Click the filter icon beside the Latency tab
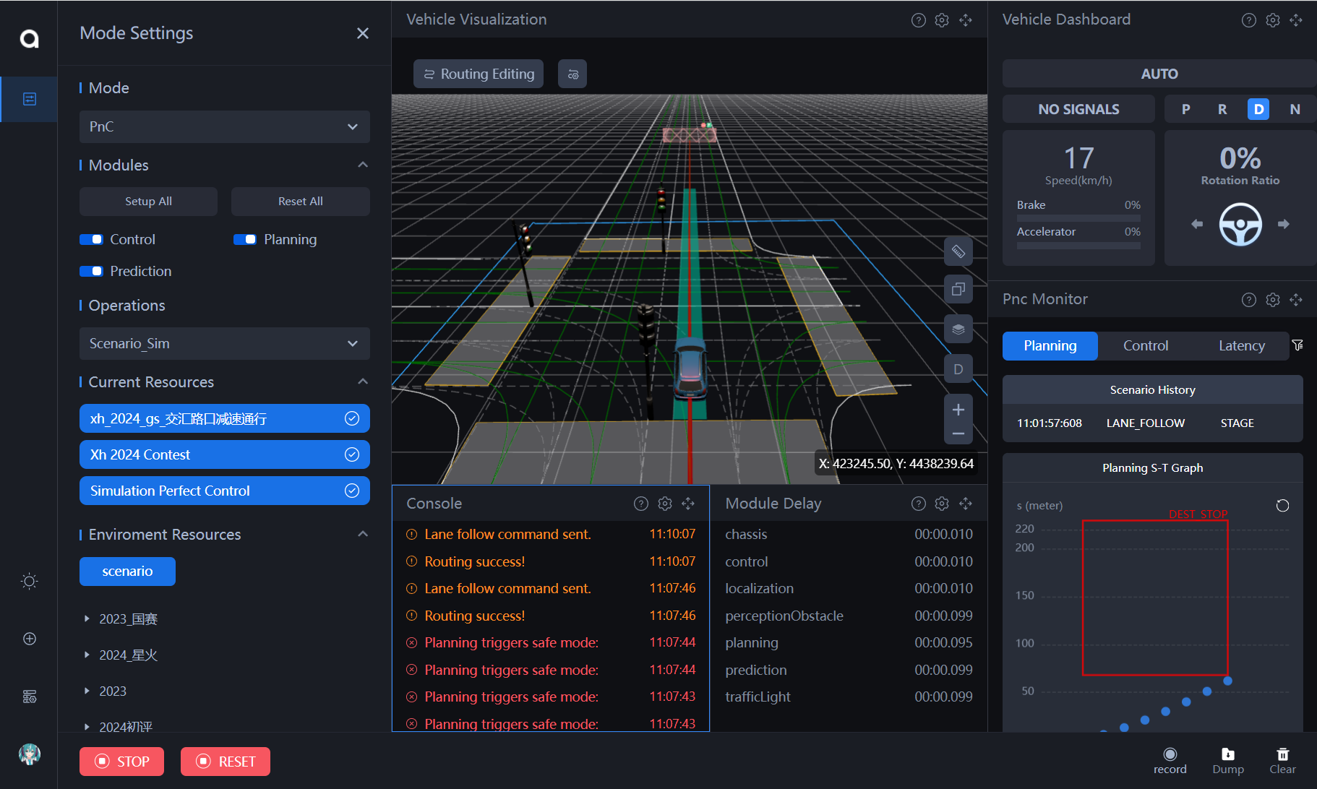The height and width of the screenshot is (789, 1317). point(1297,345)
